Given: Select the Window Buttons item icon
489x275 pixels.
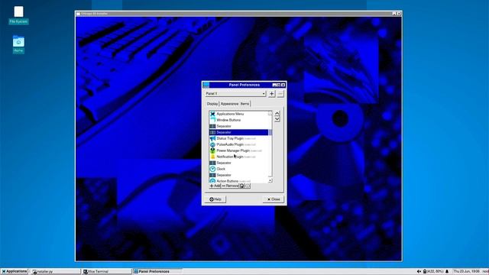Looking at the screenshot, I should point(212,120).
